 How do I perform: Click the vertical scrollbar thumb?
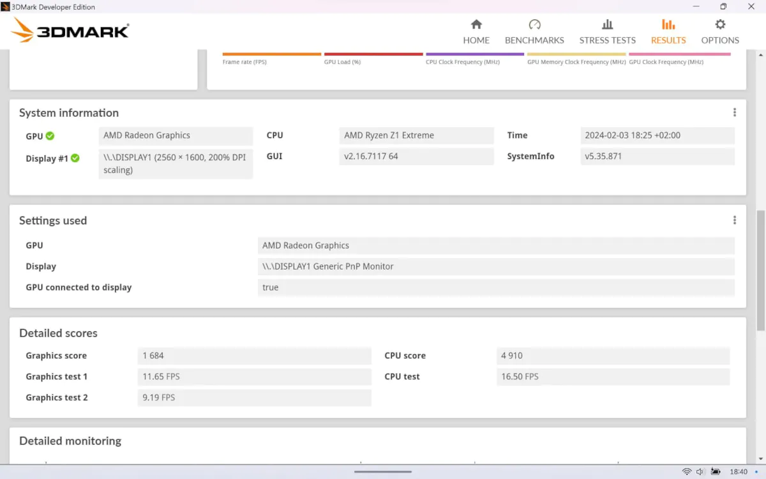click(x=760, y=271)
